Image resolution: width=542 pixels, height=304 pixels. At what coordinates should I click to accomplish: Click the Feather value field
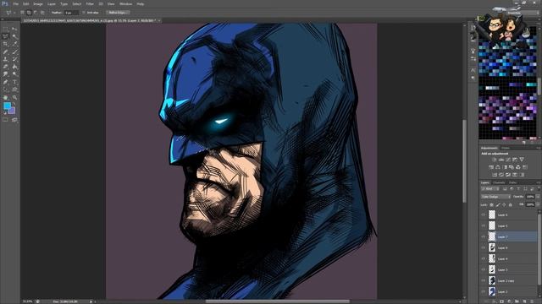(71, 13)
